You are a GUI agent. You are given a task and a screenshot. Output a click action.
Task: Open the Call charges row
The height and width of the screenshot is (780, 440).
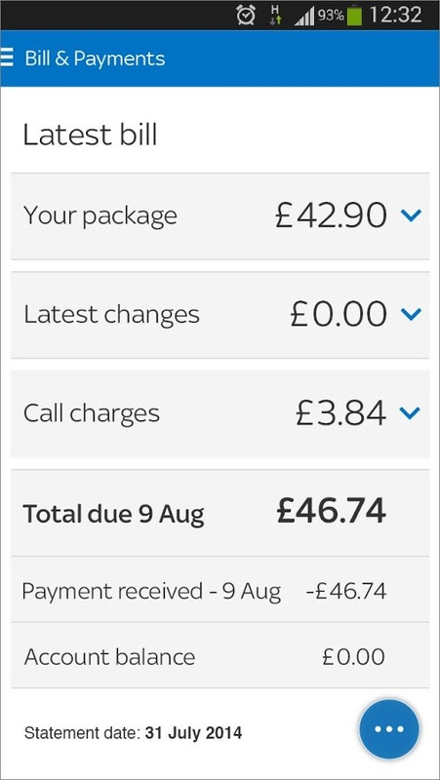click(x=220, y=413)
